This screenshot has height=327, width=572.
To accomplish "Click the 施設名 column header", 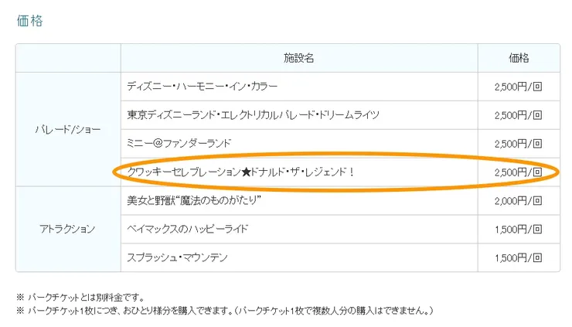I will click(x=298, y=58).
